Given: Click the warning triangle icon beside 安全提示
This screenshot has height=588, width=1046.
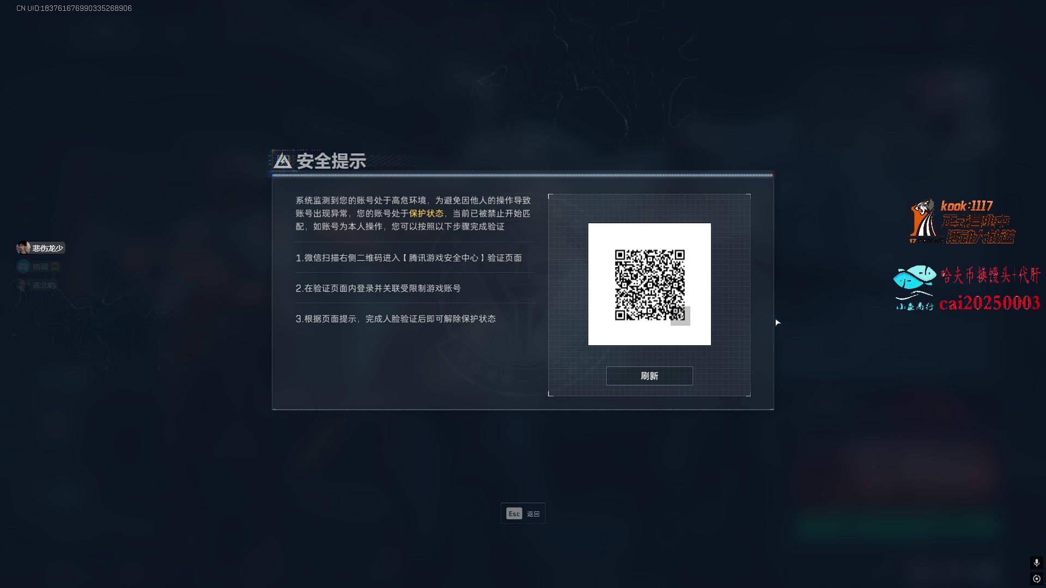Looking at the screenshot, I should click(x=282, y=161).
